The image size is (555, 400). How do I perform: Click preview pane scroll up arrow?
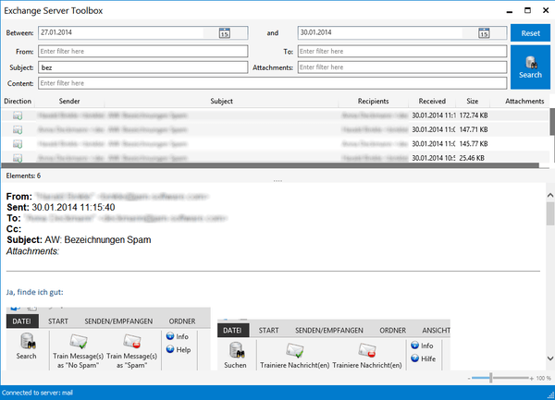[550, 195]
